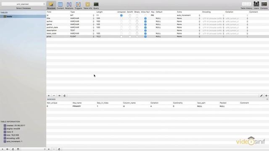Screen dimensions: 269x151
Task: Toggle Allow Null for description field
Action: 145,31
